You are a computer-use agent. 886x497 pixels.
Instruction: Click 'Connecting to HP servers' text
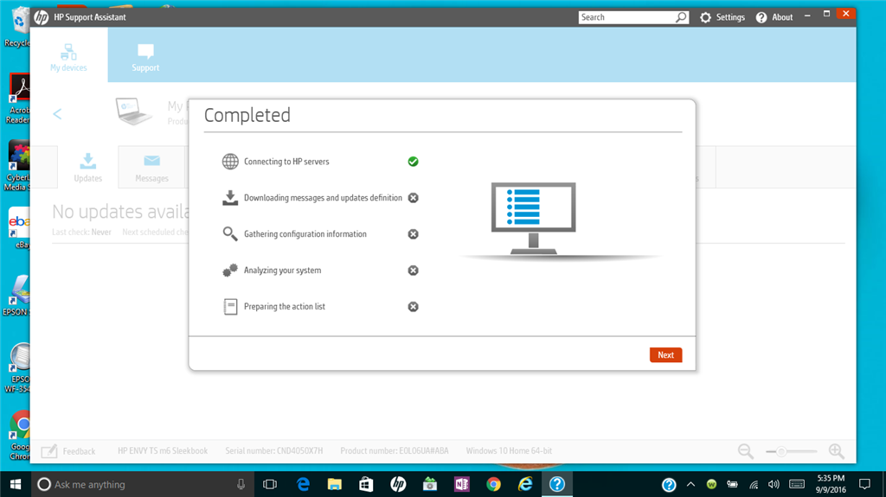tap(286, 162)
